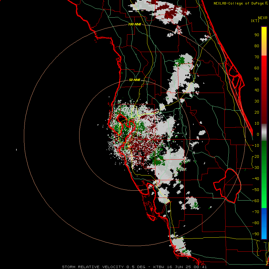
Task: Click the positive 90 knot legend value
Action: pos(257,35)
